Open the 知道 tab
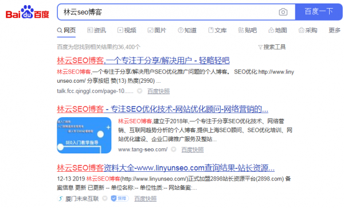 coord(187,30)
